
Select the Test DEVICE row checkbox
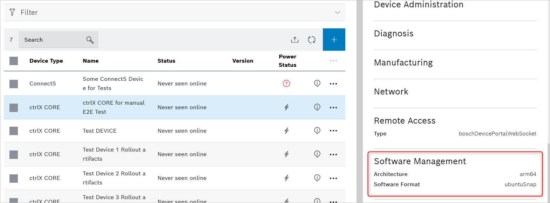(14, 131)
